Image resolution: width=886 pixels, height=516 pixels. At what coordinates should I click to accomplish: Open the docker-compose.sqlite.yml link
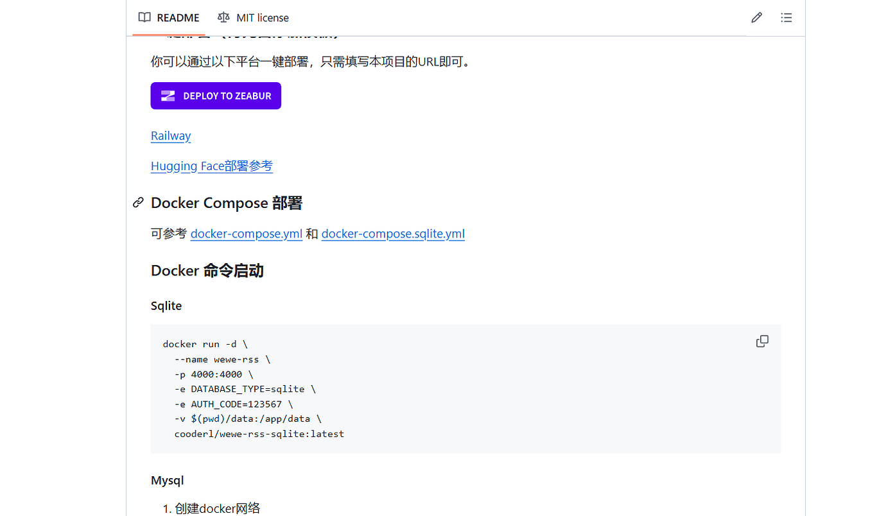pyautogui.click(x=393, y=234)
